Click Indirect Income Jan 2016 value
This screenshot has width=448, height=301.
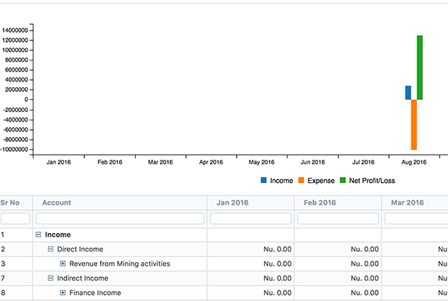(278, 278)
